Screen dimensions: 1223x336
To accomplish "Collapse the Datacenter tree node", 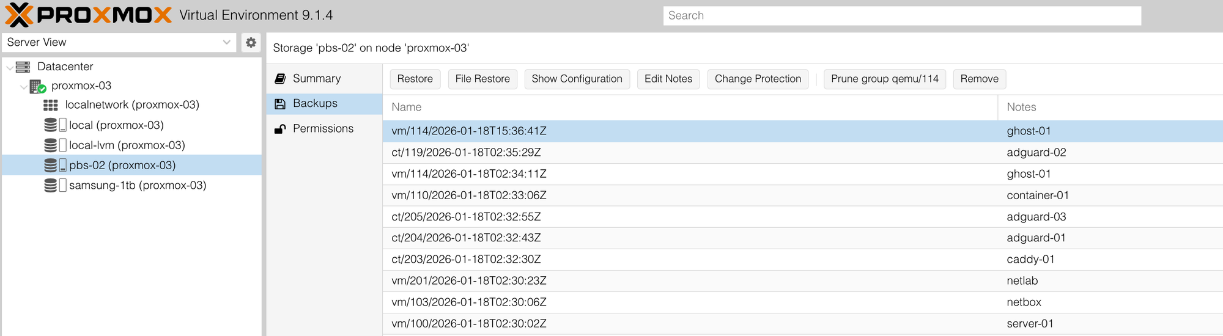I will (10, 67).
